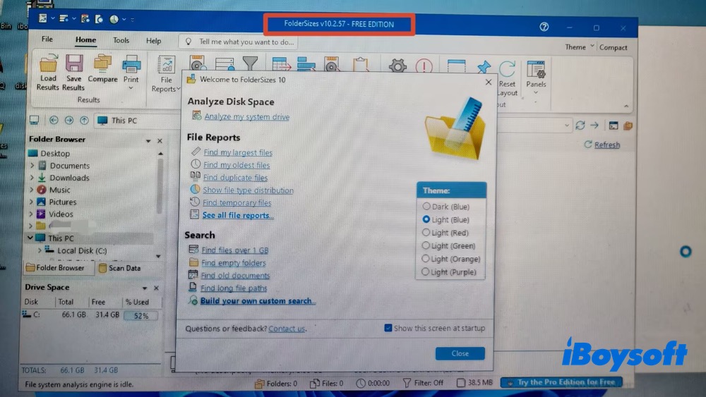Select Light (Green) theme radio button
706x397 pixels.
426,245
